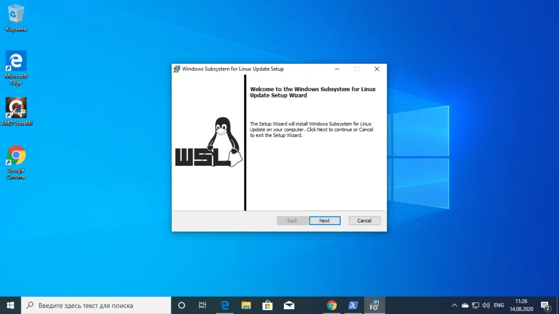
Task: Click the taskbar search box
Action: tap(96, 305)
